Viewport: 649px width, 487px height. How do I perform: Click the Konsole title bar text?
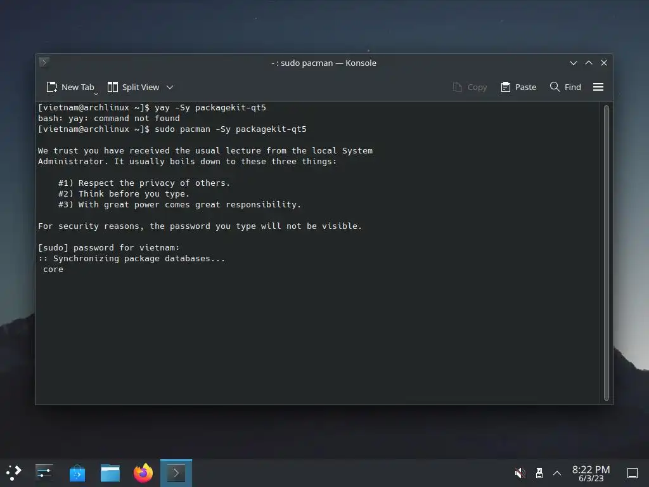pyautogui.click(x=324, y=63)
